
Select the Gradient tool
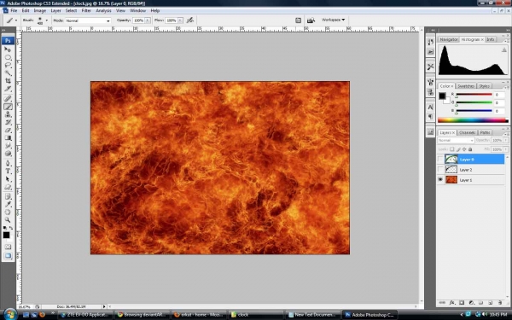[8, 137]
